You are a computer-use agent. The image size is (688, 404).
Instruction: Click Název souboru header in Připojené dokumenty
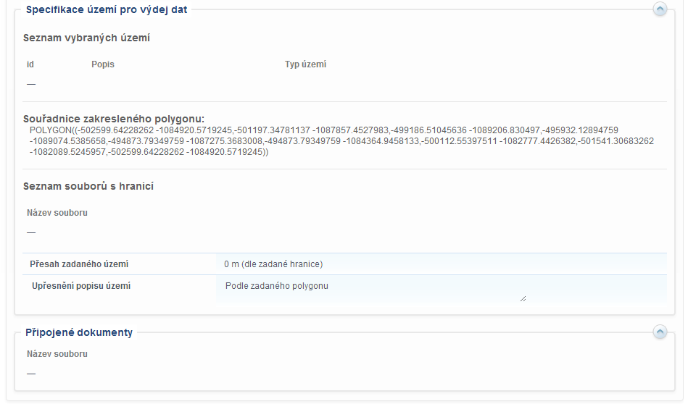tap(57, 354)
